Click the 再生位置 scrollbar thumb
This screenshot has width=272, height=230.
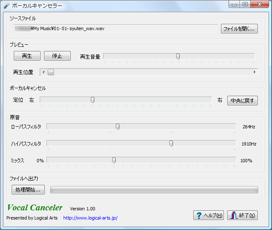(x=51, y=72)
